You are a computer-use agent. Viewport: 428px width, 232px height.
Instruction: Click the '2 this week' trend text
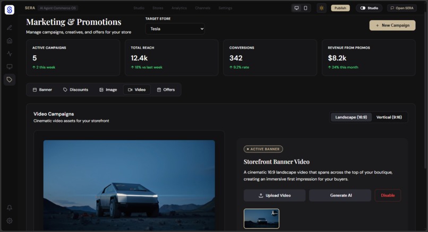tap(44, 67)
